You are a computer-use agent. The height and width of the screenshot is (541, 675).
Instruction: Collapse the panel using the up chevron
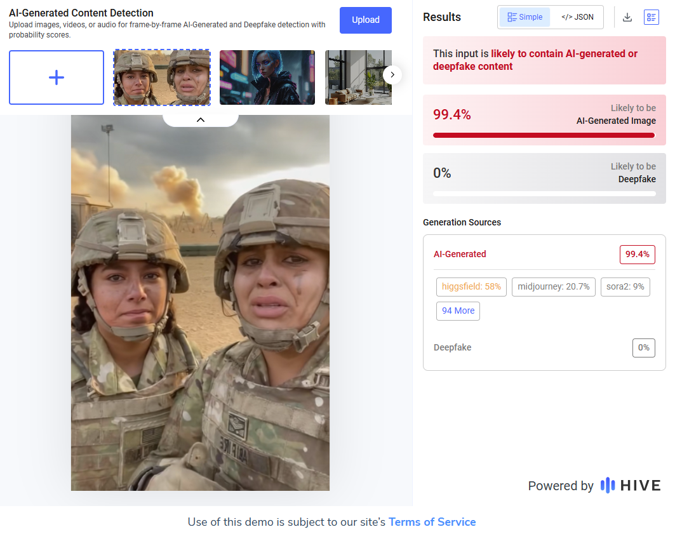pos(201,119)
